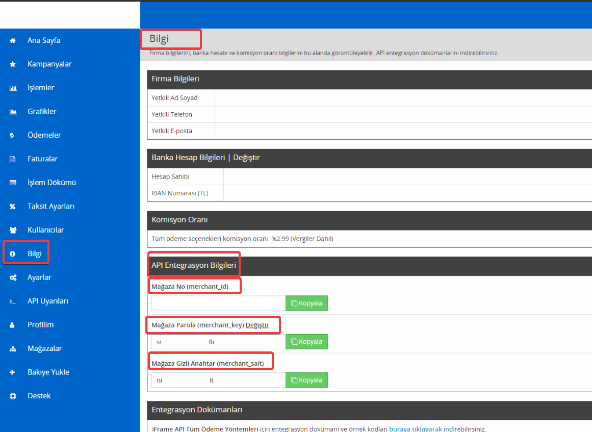This screenshot has width=592, height=432.
Task: Click the lifebuoy icon beside Destek
Action: (13, 396)
